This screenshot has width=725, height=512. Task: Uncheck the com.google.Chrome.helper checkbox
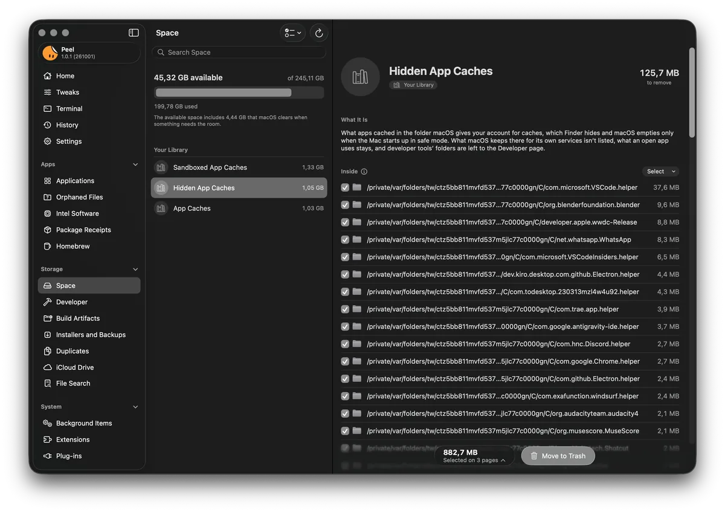point(345,361)
